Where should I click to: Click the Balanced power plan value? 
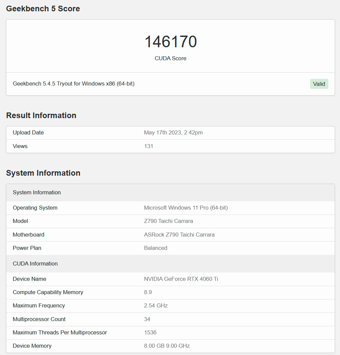156,248
